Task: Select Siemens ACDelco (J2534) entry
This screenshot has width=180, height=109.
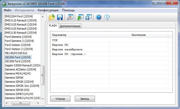Action: click(20, 69)
